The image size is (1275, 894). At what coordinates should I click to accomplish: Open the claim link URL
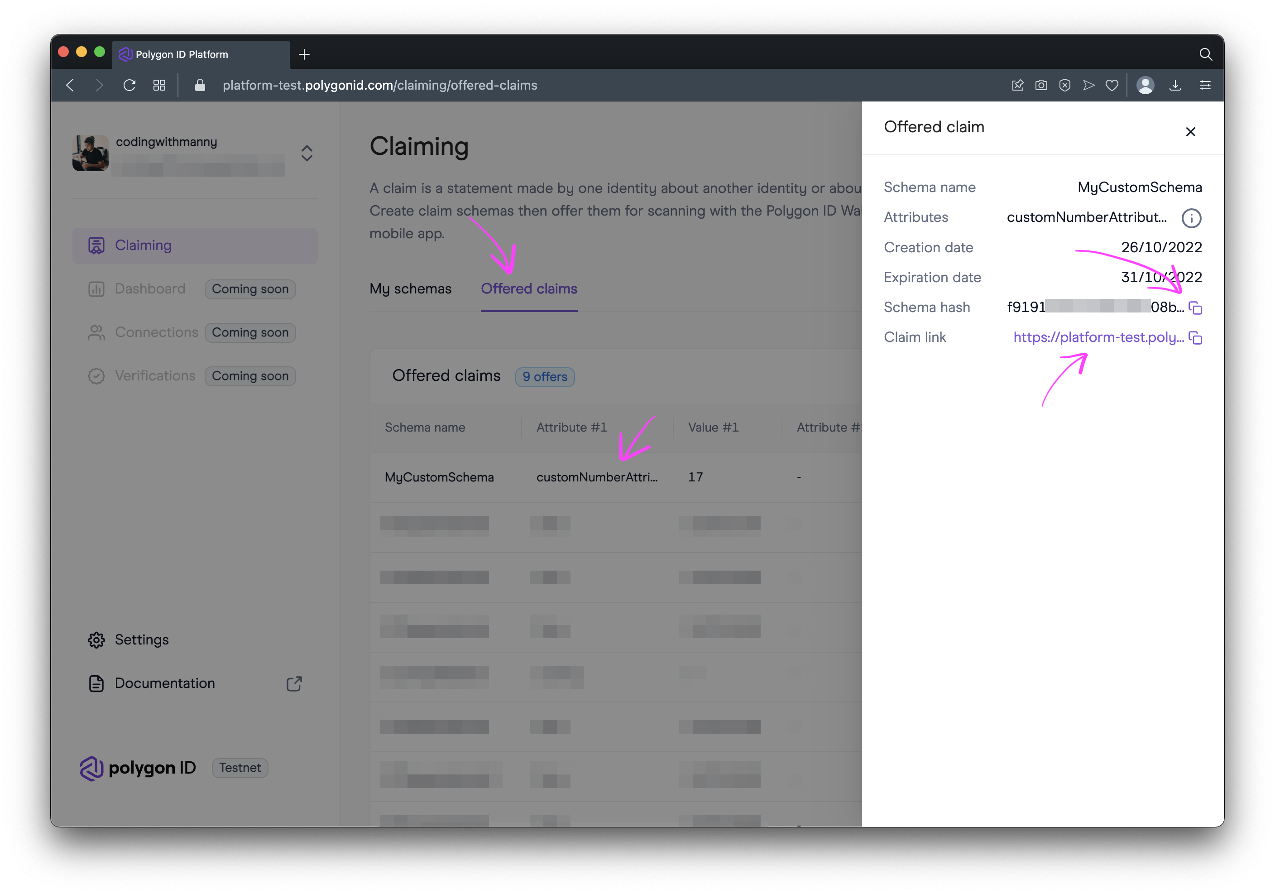[x=1098, y=337]
